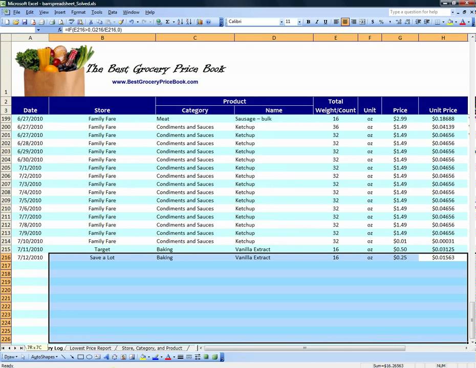
Task: Apply Currency style with the $ icon
Action: (x=373, y=22)
